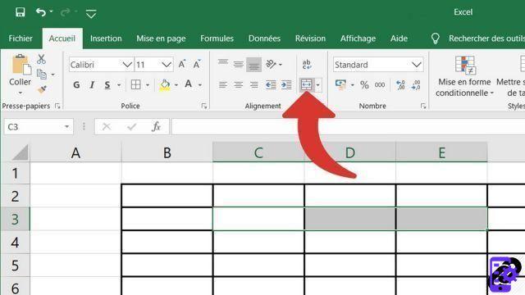525x295 pixels.
Task: Open the Affichage tab
Action: [x=358, y=39]
